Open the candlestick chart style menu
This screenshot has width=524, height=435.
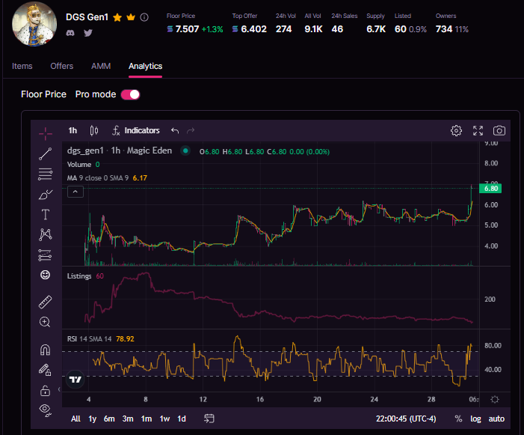[x=94, y=130]
